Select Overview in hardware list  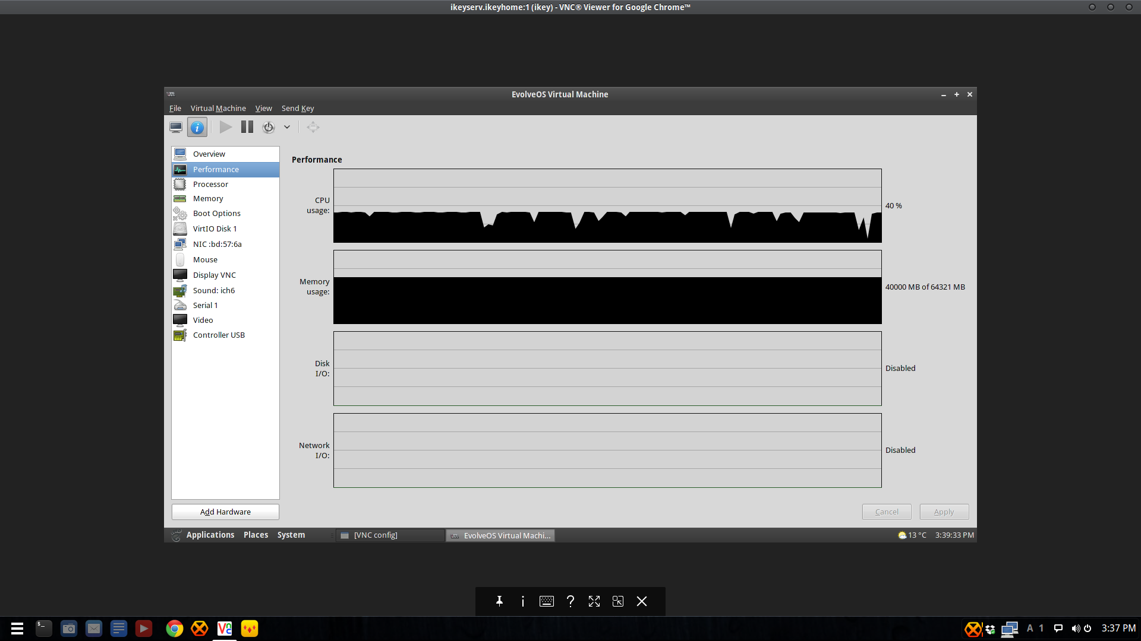click(225, 154)
